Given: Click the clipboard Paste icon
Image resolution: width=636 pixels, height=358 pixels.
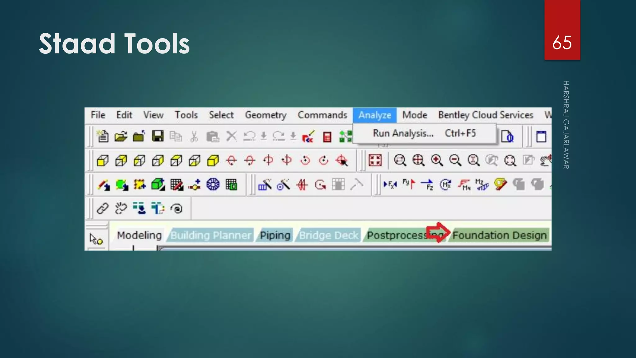Looking at the screenshot, I should point(213,136).
